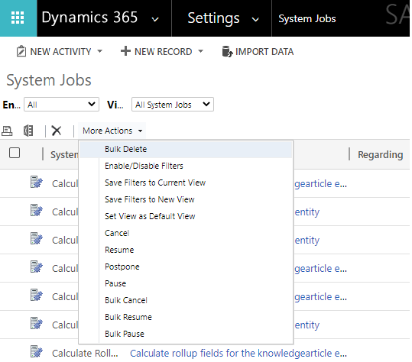Select Save Filters to New View
This screenshot has width=412, height=362.
point(186,199)
